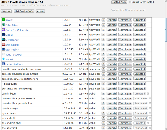Open the question mark info for com.linkedin
Viewport: 167px width, 130px height.
(103, 94)
